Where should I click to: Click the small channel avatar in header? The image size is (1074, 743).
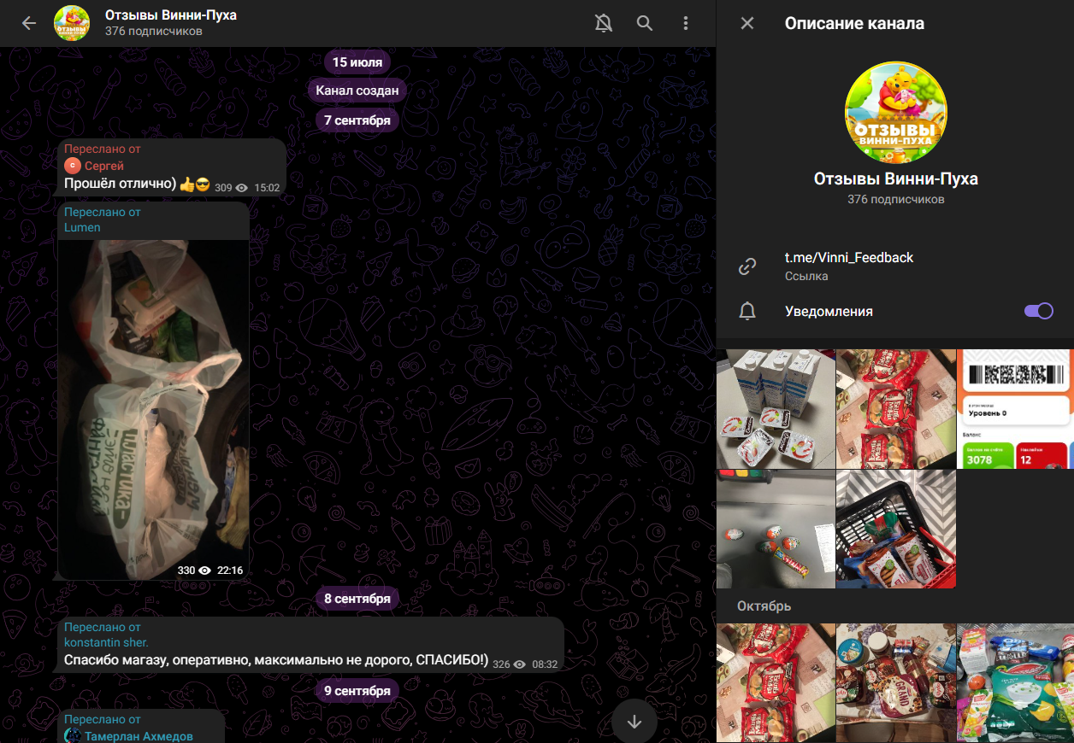point(72,24)
